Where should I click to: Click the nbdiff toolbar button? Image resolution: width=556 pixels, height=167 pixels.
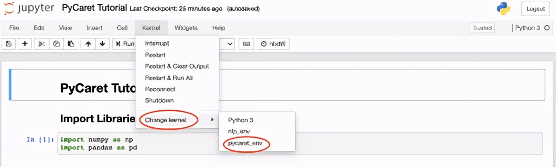pos(273,44)
